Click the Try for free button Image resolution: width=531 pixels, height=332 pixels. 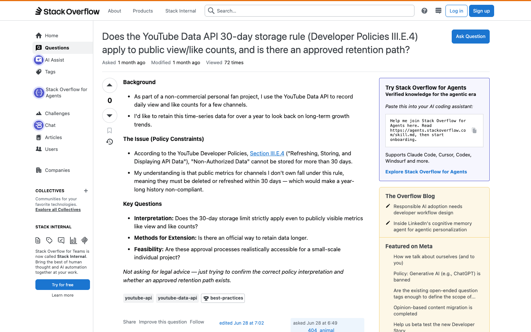(63, 285)
